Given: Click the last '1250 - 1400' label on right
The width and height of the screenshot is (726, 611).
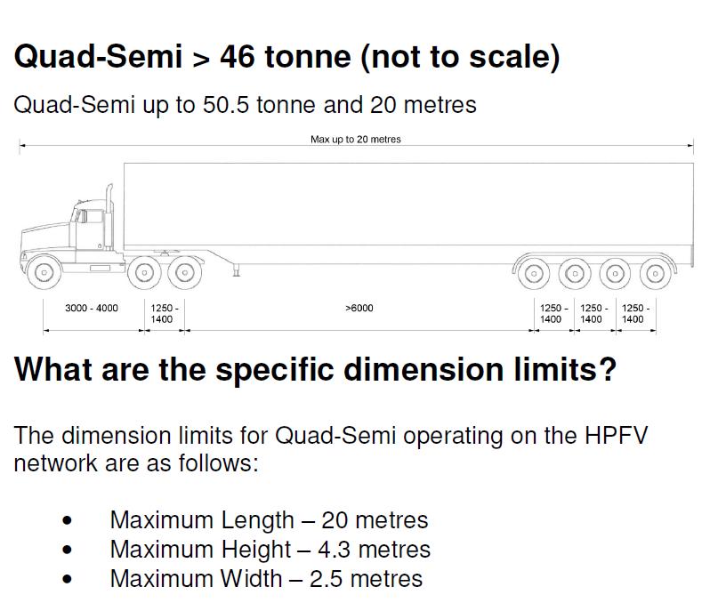Looking at the screenshot, I should (x=634, y=313).
